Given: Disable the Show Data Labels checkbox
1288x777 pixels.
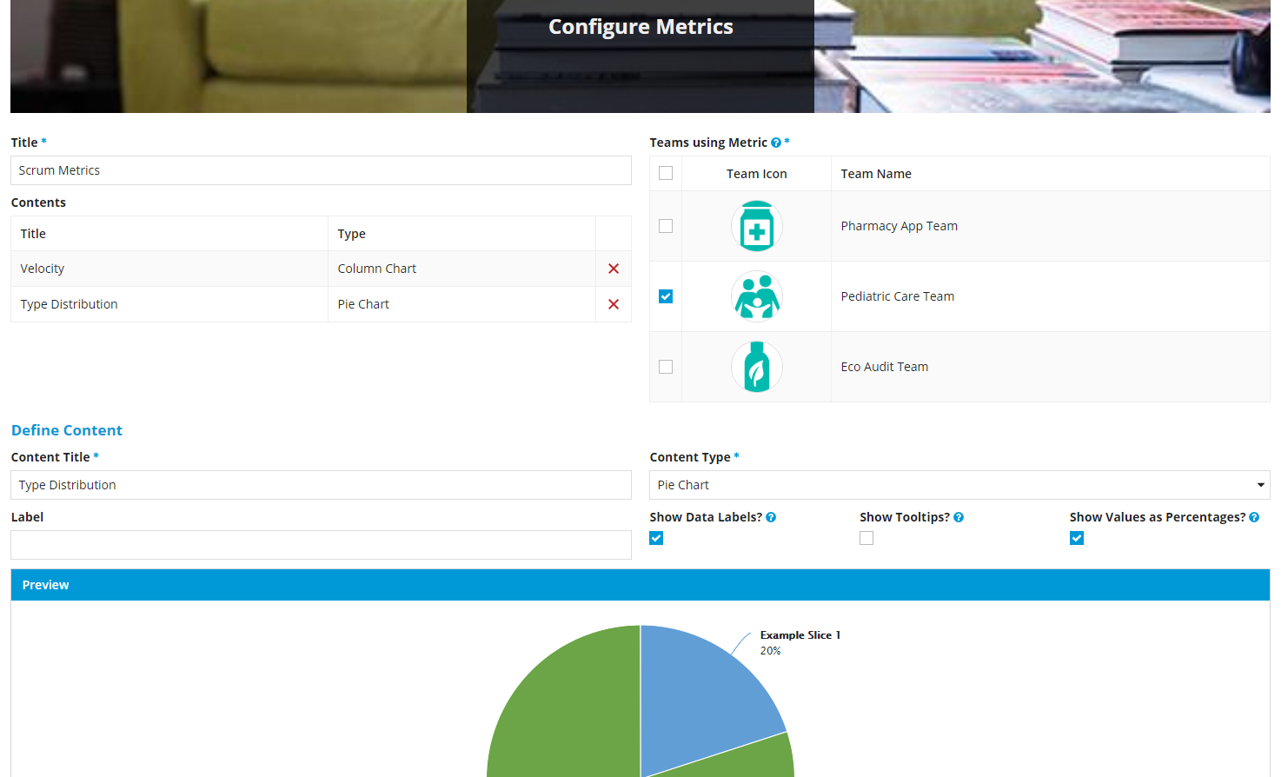Looking at the screenshot, I should [656, 538].
